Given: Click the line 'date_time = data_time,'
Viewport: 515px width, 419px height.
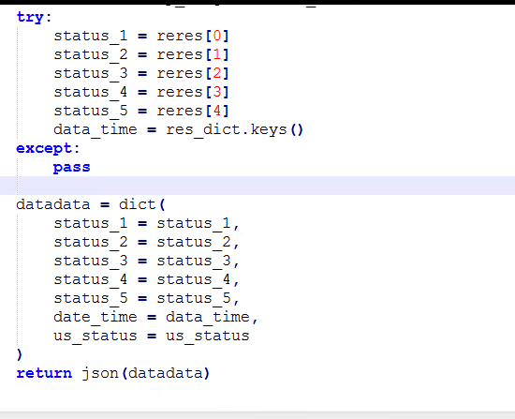Looking at the screenshot, I should (155, 317).
